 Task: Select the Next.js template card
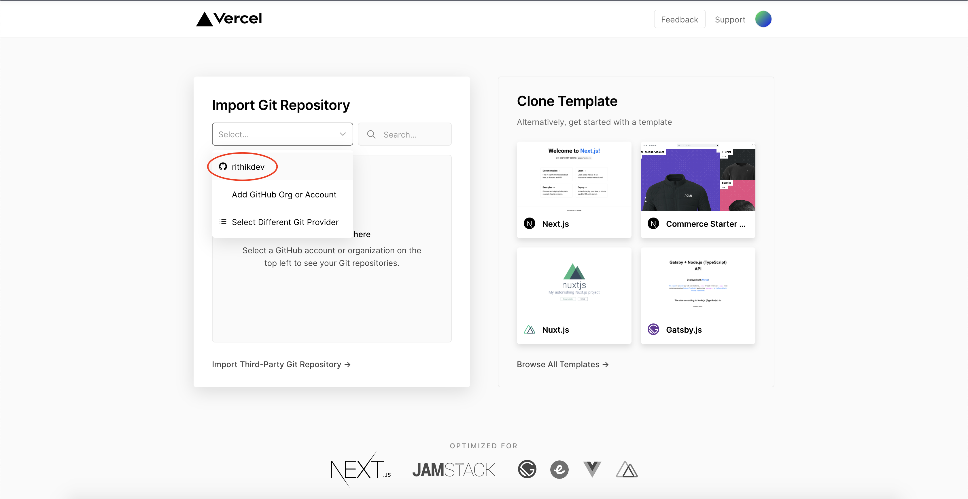(573, 190)
